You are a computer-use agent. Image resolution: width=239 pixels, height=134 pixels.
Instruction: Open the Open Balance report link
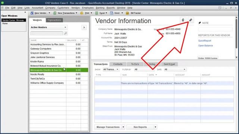pos(205,45)
